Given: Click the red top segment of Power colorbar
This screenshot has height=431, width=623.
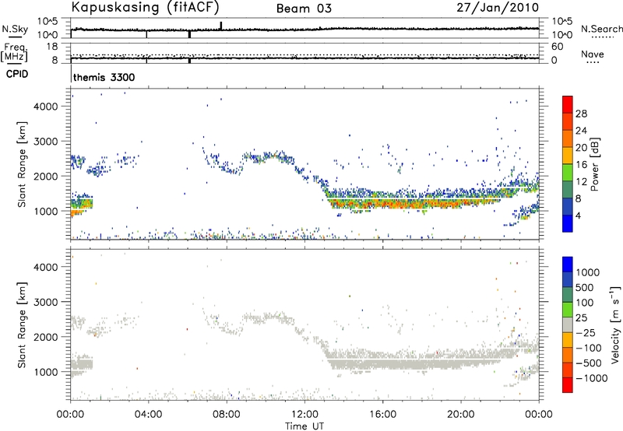Looking at the screenshot, I should 568,104.
